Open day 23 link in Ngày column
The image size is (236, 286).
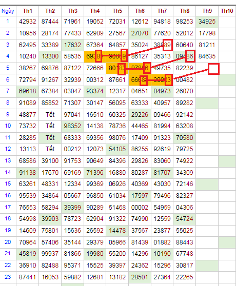pos(8,277)
